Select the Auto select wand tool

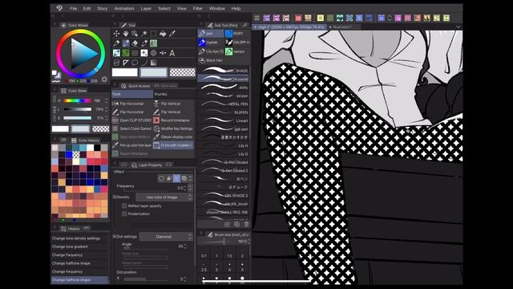pos(144,34)
